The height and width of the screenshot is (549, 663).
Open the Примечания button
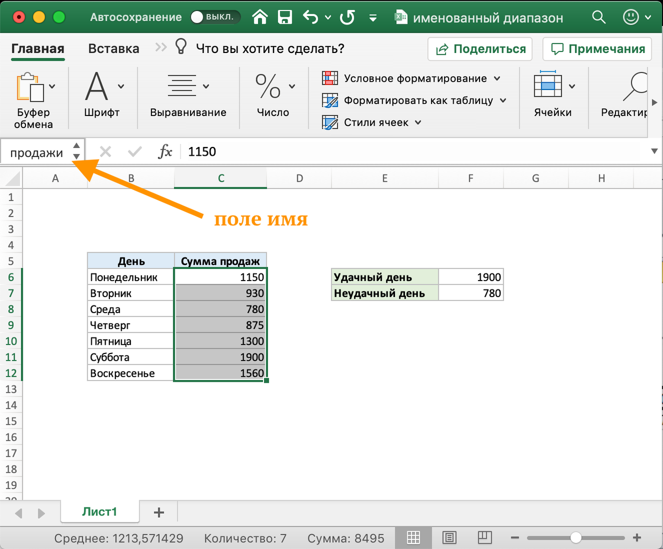tap(598, 49)
